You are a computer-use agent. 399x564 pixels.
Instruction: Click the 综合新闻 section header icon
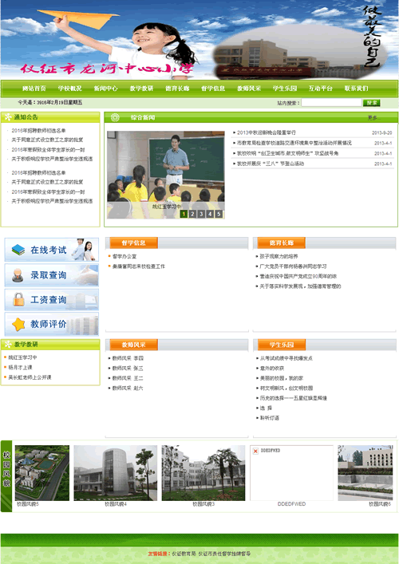tap(115, 117)
